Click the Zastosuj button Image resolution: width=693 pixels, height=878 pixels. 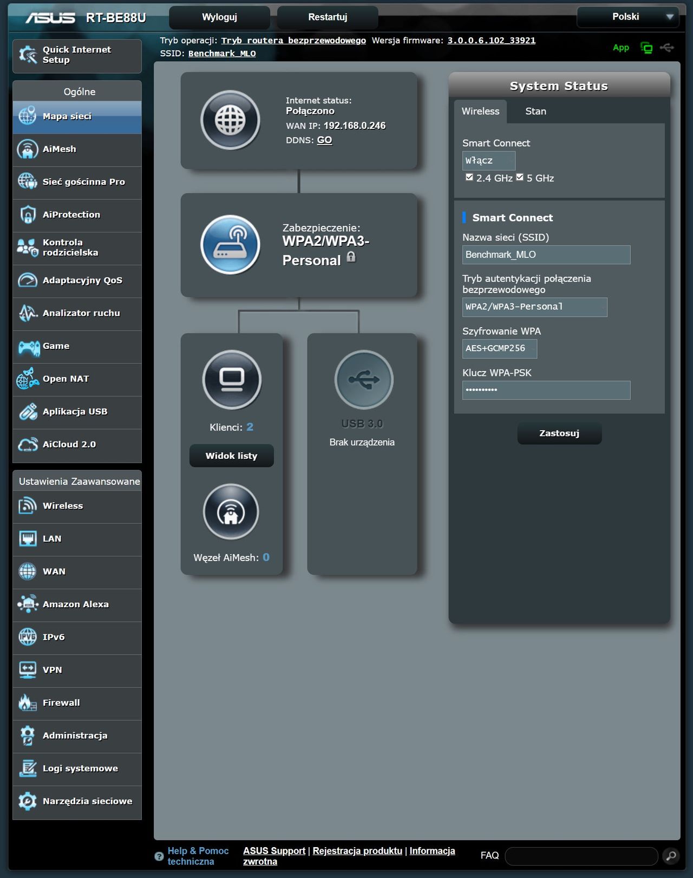tap(559, 433)
